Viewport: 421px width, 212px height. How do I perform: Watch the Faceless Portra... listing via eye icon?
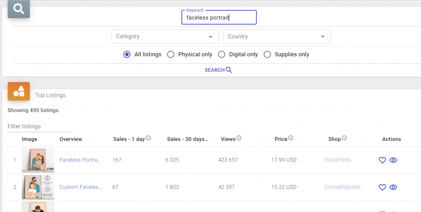click(393, 160)
